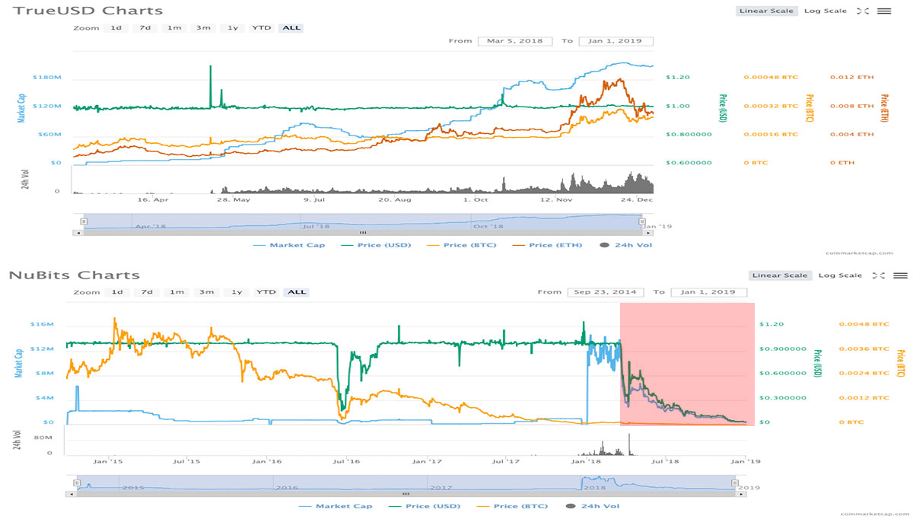Screen dimensions: 913x519
Task: Click right handle of NuBits range navigator
Action: tap(734, 482)
